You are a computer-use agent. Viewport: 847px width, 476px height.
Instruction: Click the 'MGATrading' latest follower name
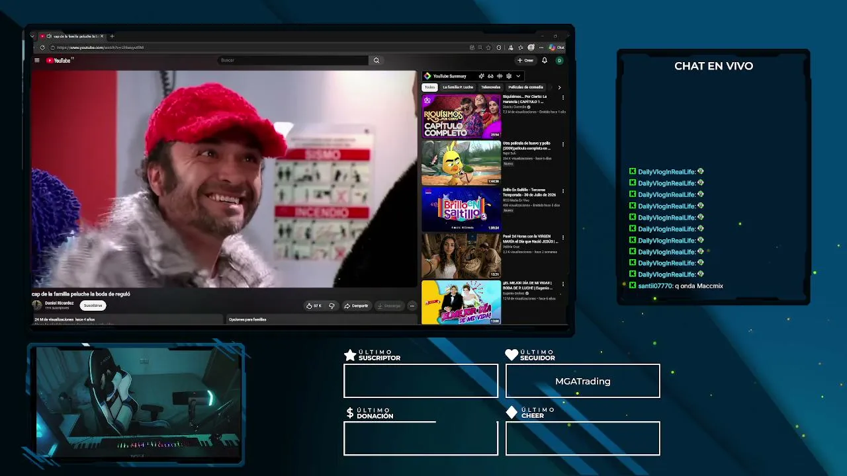[x=583, y=381]
